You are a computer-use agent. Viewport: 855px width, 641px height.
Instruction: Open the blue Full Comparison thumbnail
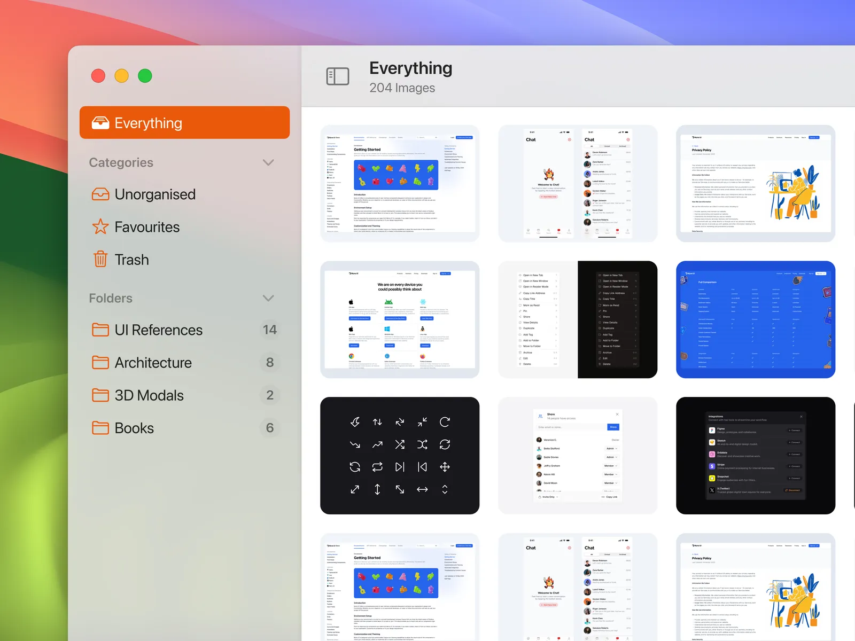(755, 319)
